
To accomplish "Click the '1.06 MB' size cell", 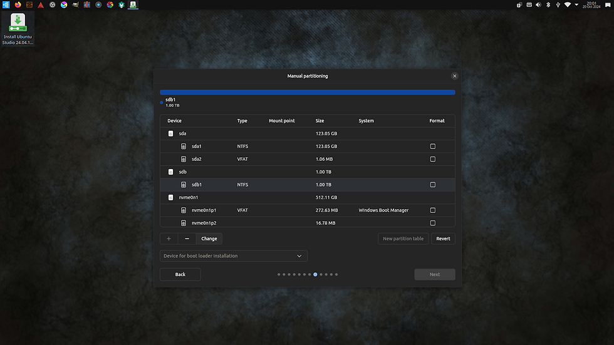I will [x=324, y=159].
